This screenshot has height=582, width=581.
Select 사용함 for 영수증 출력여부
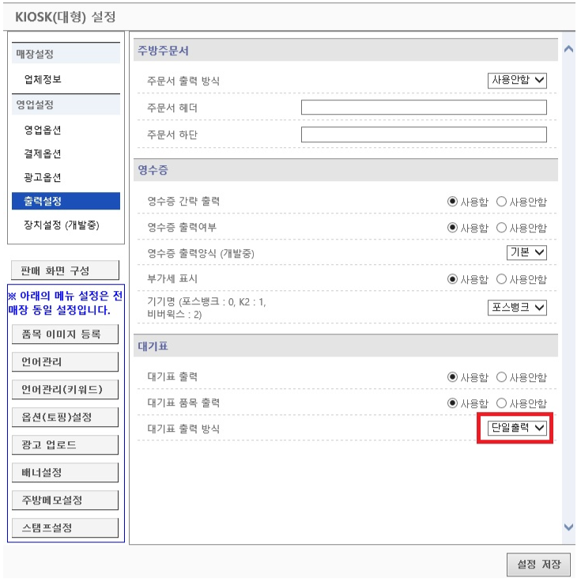click(x=452, y=228)
